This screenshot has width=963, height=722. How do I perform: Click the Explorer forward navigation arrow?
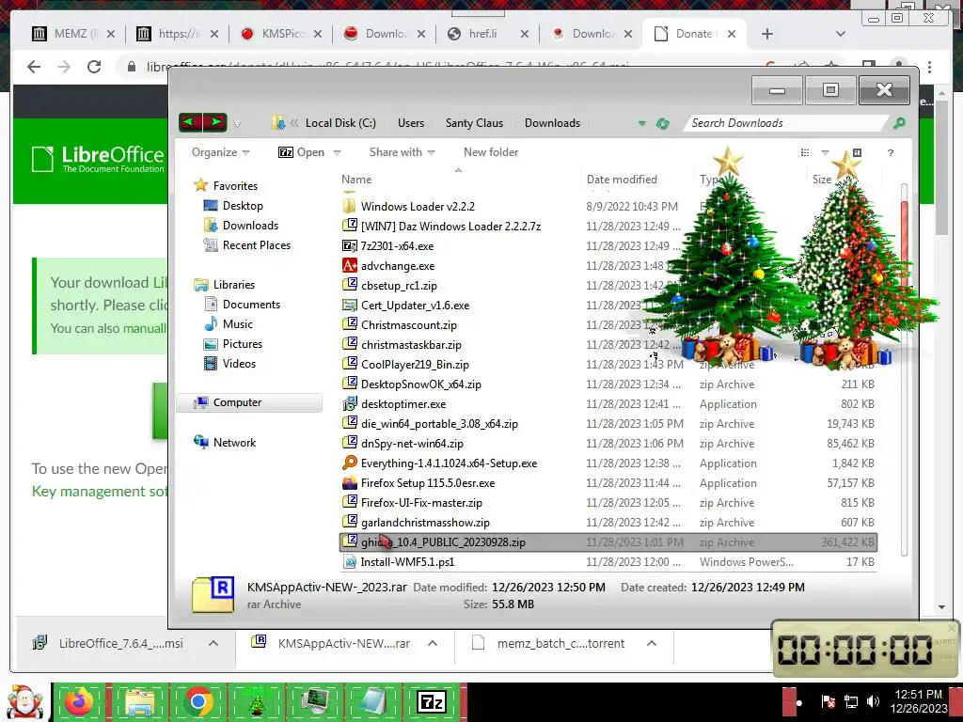(x=215, y=122)
